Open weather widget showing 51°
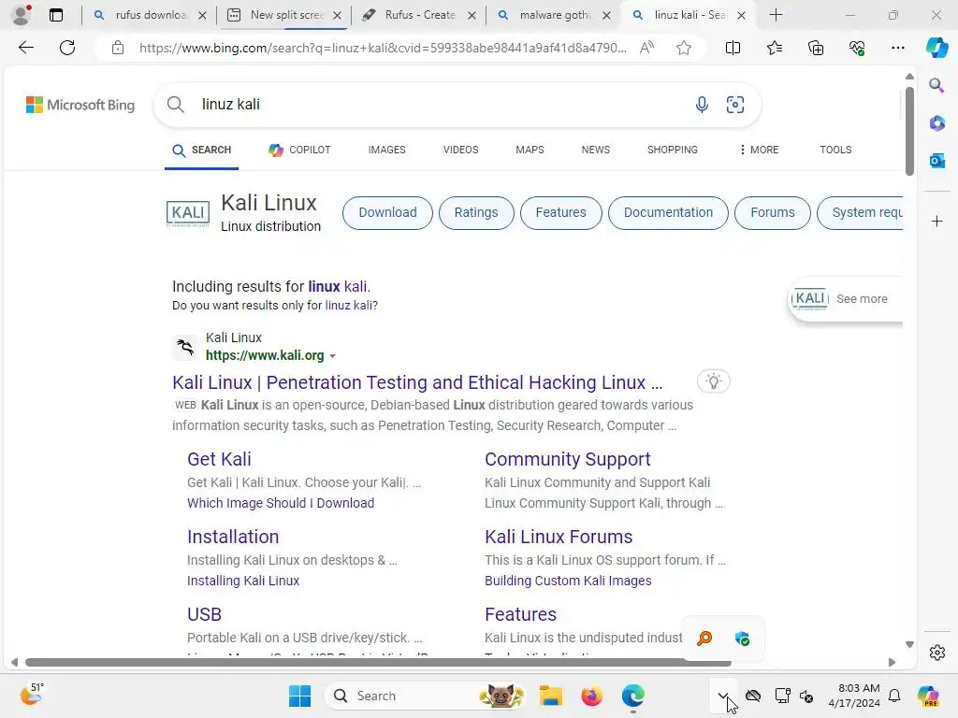Viewport: 958px width, 718px height. point(31,695)
